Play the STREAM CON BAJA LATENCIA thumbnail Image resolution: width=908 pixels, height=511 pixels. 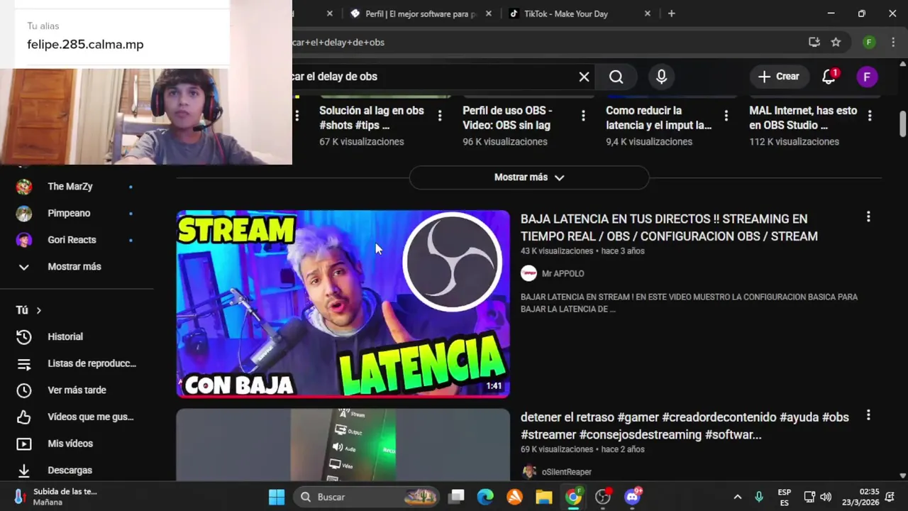[x=343, y=304]
